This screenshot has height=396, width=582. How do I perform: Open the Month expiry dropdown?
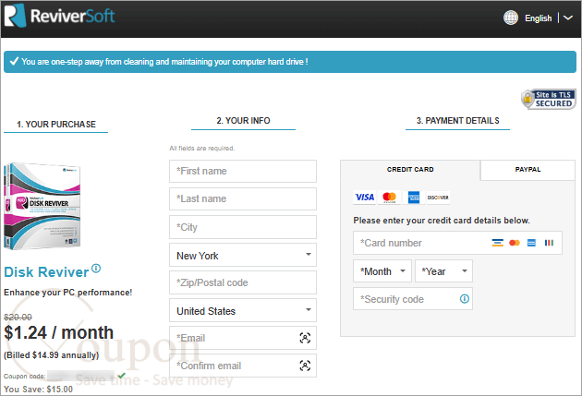click(x=382, y=271)
